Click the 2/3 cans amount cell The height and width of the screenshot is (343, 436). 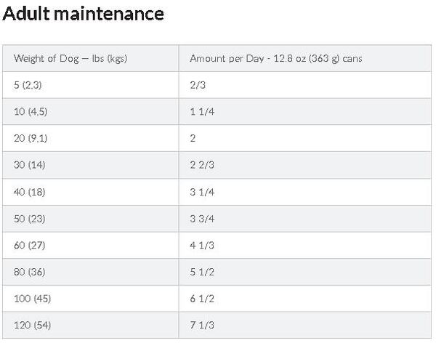305,85
